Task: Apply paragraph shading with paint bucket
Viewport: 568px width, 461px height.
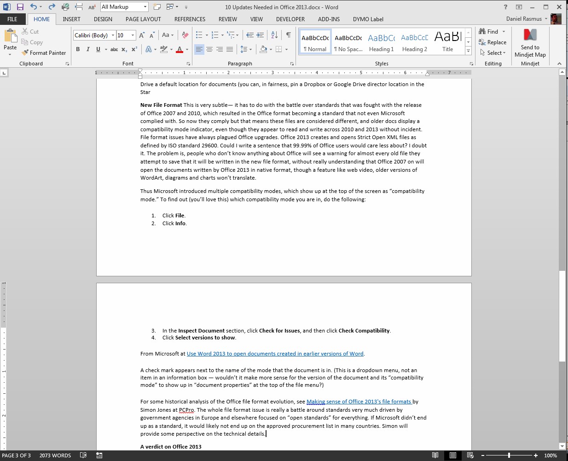Action: click(x=263, y=49)
